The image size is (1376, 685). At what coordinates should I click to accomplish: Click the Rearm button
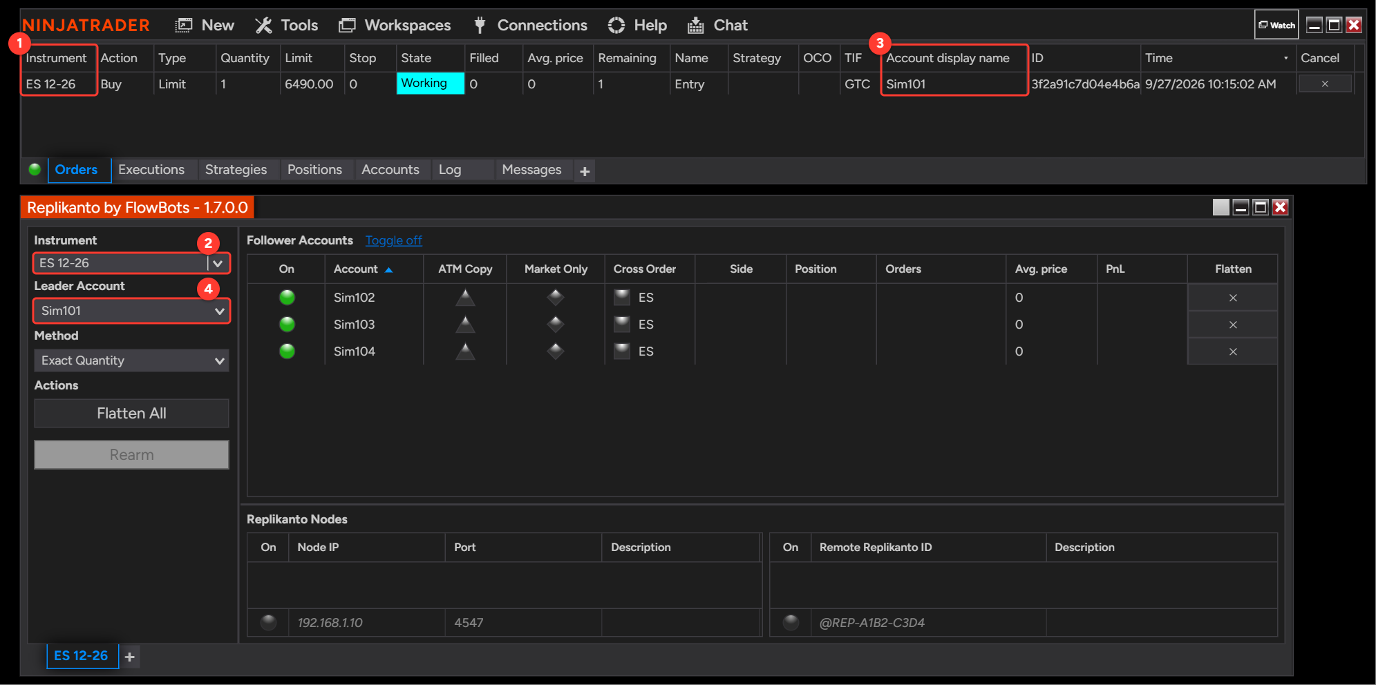pyautogui.click(x=131, y=455)
